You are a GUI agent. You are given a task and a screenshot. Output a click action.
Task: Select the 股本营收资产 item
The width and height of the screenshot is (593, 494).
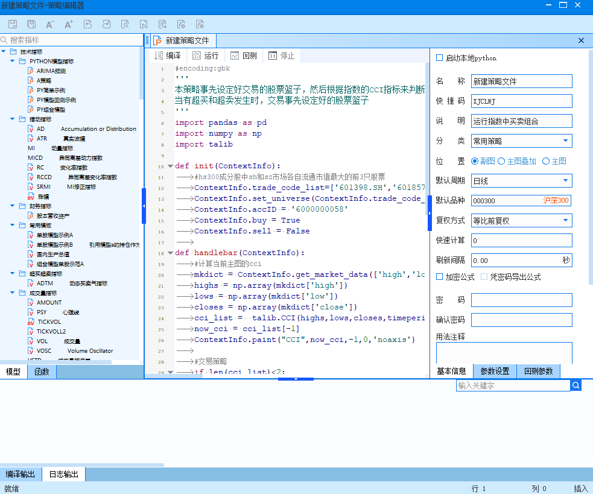tap(49, 215)
